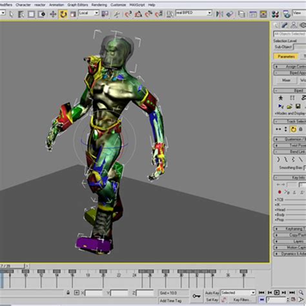Screen dimensions: 306x306
Task: Click the Mixer button in Biped Apps
Action: pyautogui.click(x=286, y=80)
